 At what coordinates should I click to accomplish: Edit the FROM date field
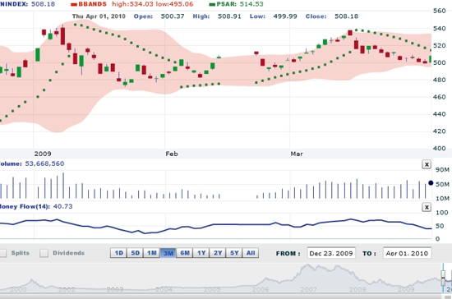click(x=331, y=253)
